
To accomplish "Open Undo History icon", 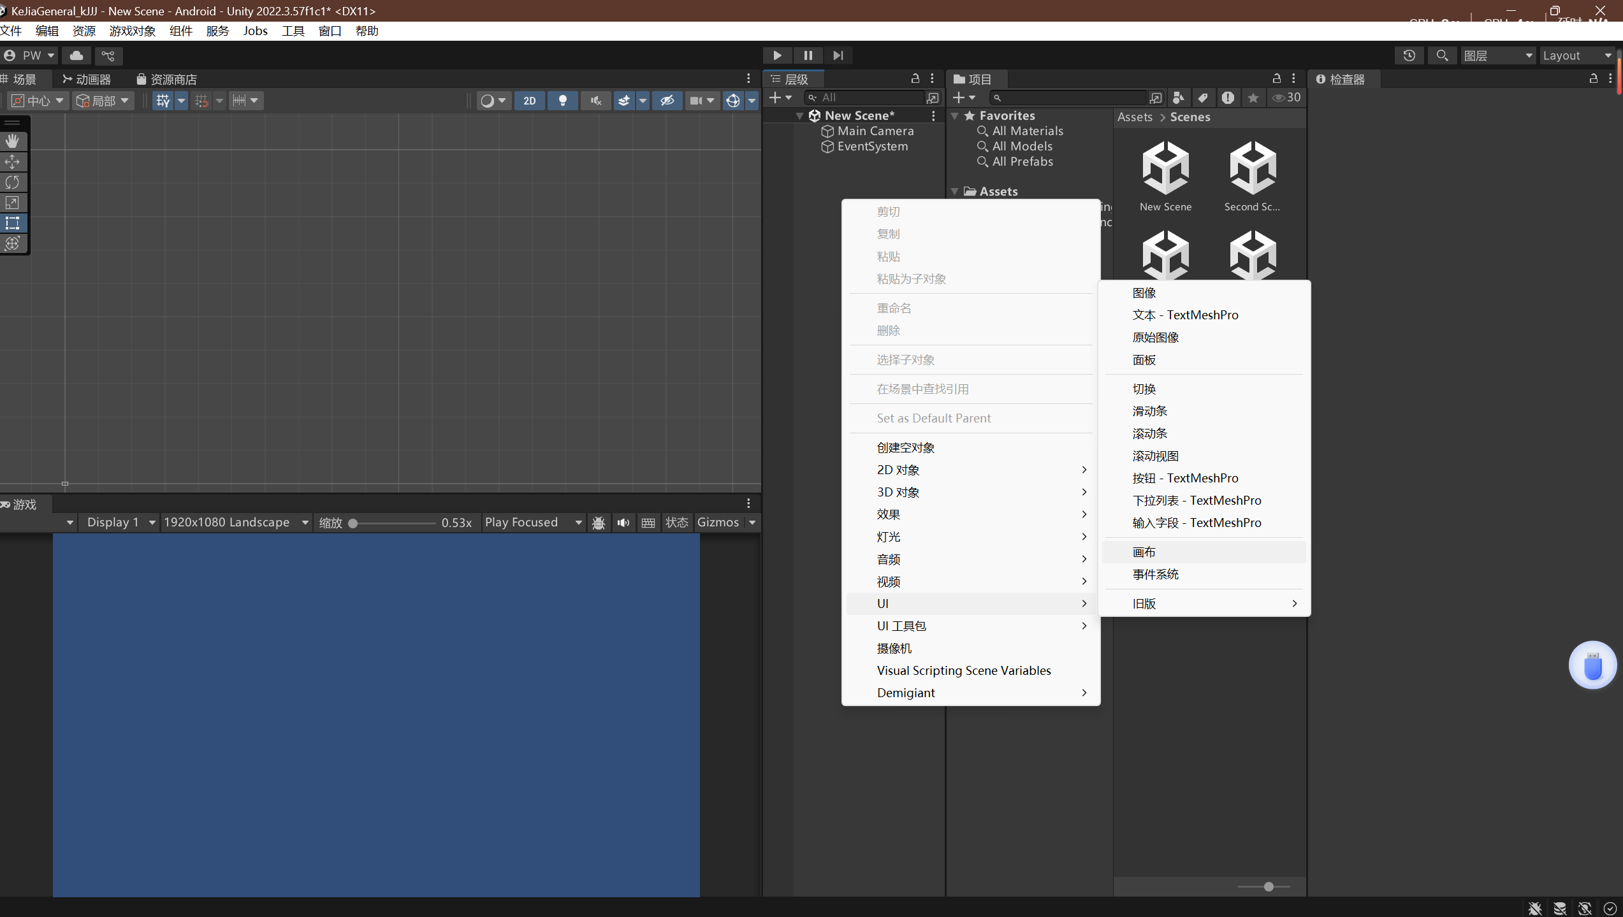I will click(1409, 55).
